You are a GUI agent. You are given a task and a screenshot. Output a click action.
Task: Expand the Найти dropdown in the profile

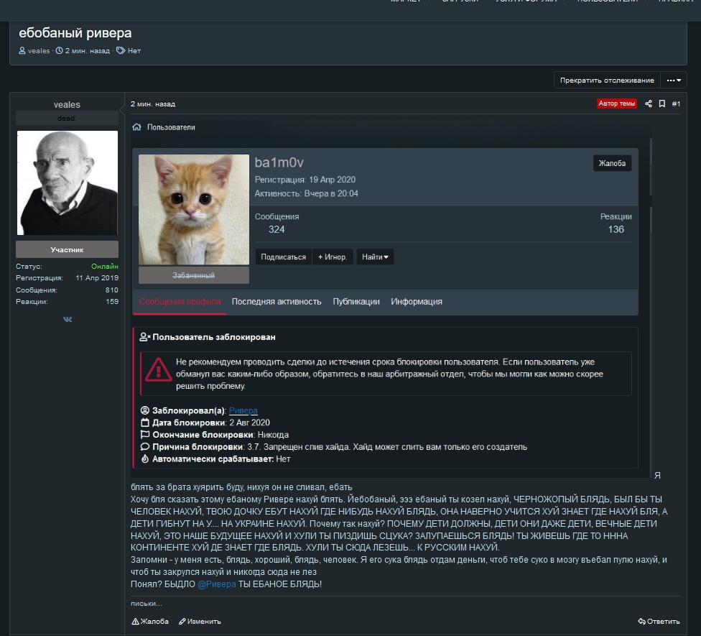pyautogui.click(x=375, y=257)
